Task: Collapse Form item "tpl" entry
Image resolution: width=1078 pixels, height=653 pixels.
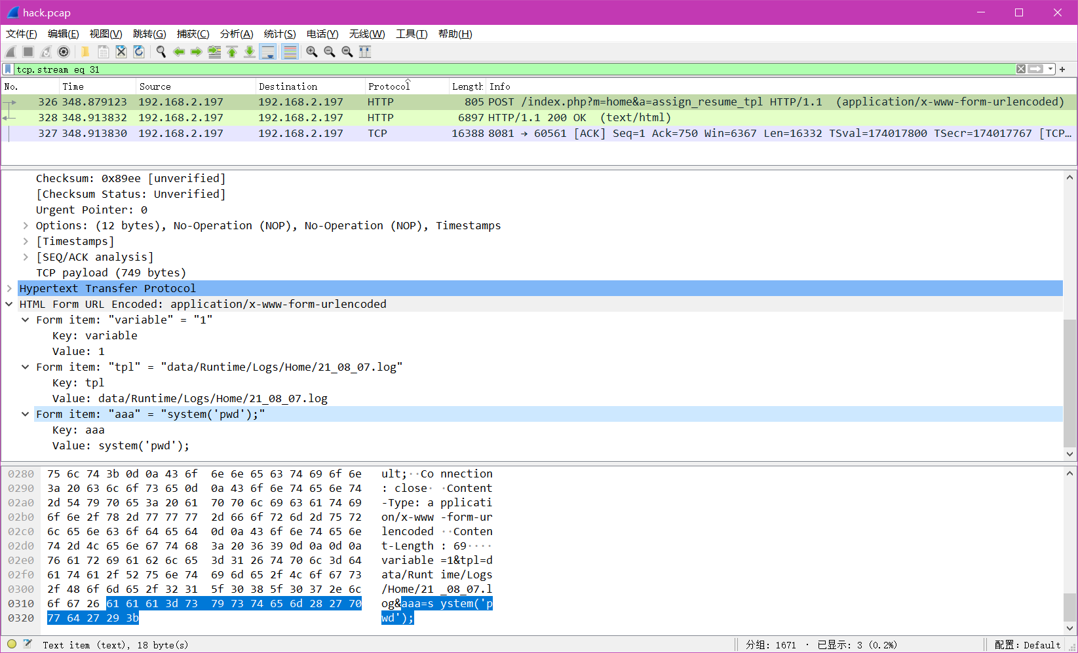Action: 26,367
